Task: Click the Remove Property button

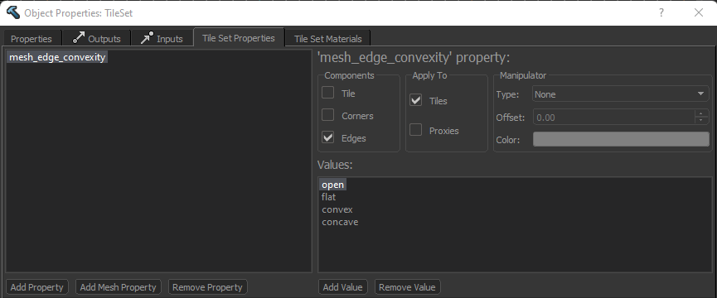Action: (x=207, y=287)
